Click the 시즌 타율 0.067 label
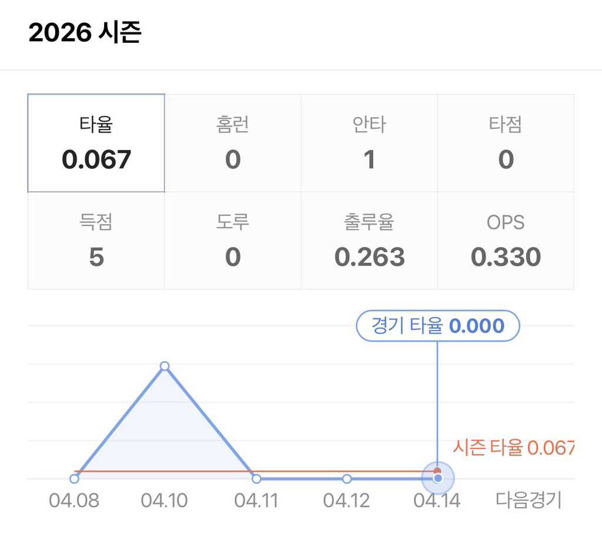Screen dimensions: 602x548 click(513, 448)
